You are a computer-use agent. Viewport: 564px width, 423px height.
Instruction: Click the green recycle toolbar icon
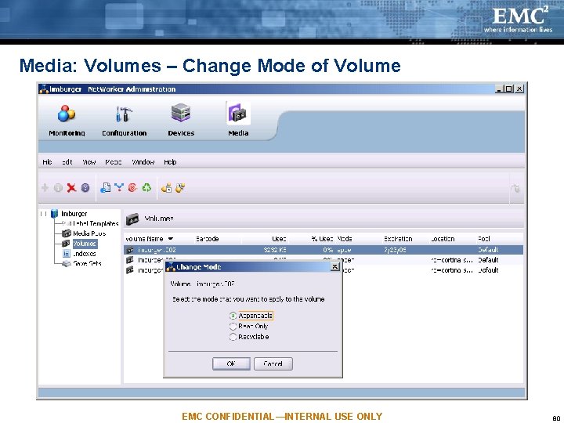click(146, 187)
